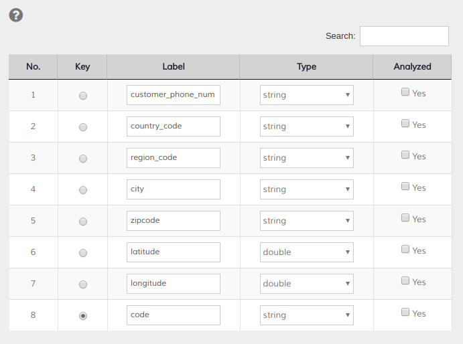Open Type dropdown for region_code
The width and height of the screenshot is (463, 344).
click(306, 158)
